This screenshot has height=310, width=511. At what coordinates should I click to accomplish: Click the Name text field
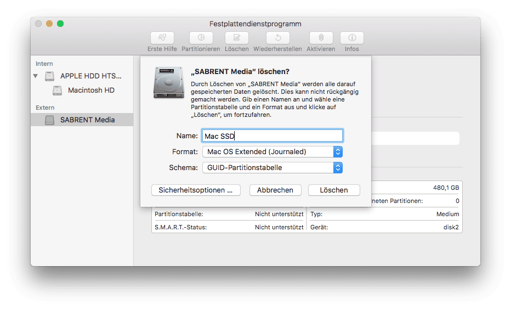click(272, 136)
